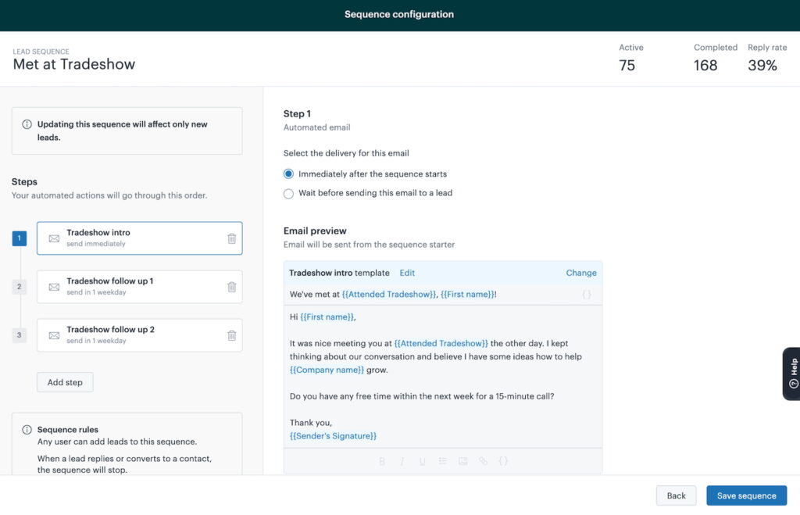The width and height of the screenshot is (800, 515).
Task: Insert an image into the email body
Action: tap(462, 461)
